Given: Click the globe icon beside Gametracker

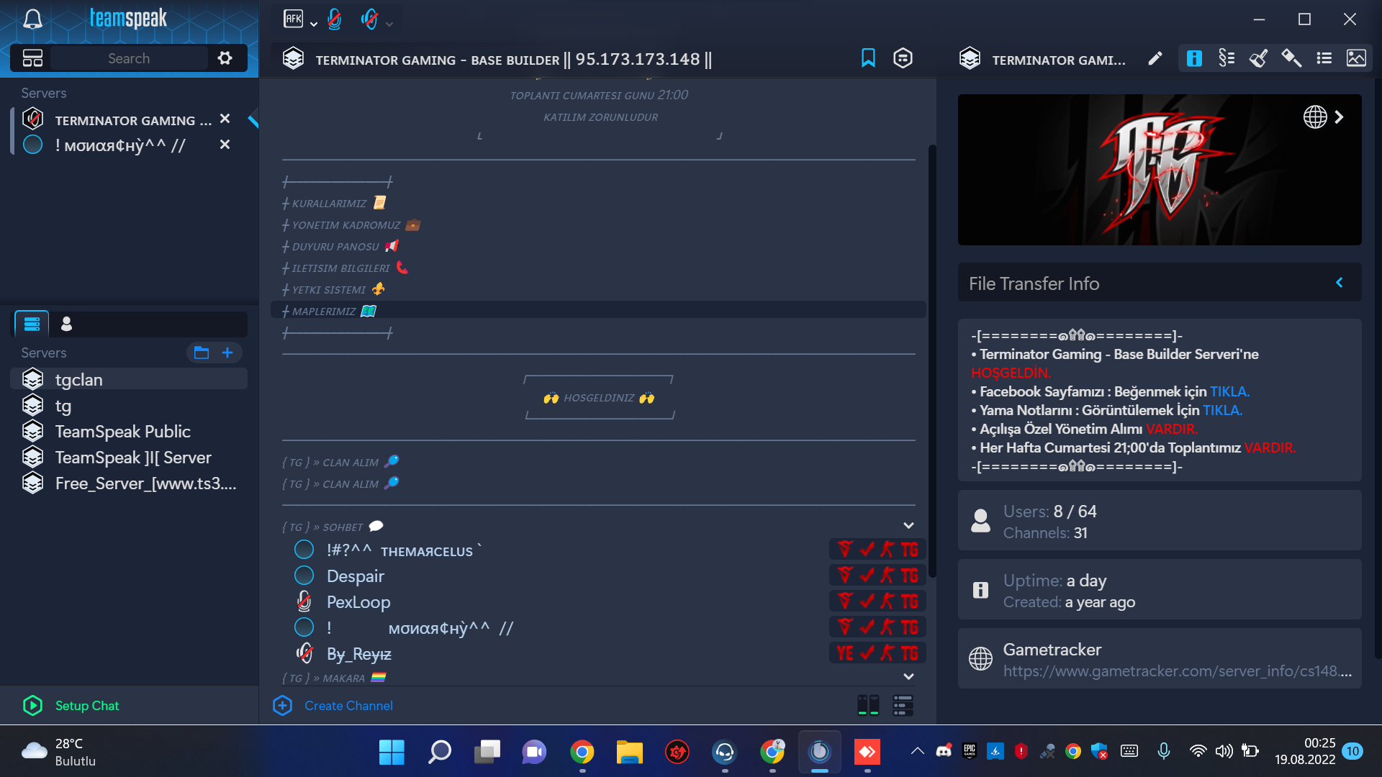Looking at the screenshot, I should [x=980, y=658].
